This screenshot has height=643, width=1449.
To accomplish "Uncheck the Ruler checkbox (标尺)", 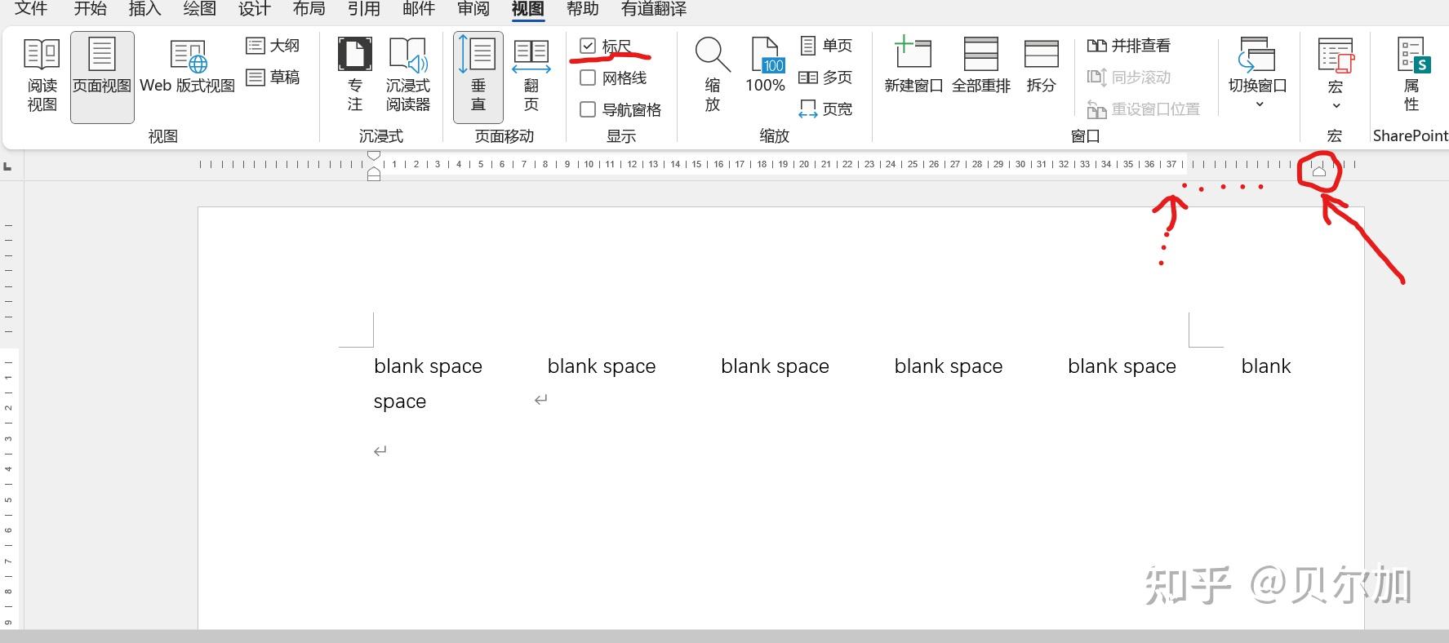I will tap(588, 46).
